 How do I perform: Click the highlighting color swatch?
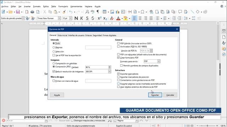coord(126,18)
